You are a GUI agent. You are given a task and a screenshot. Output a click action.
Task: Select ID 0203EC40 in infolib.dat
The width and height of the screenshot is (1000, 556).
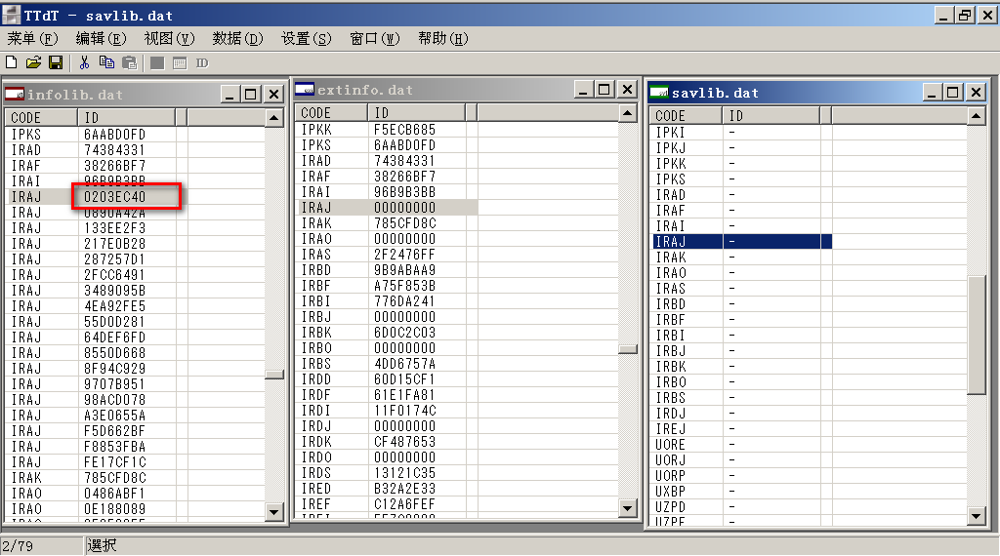click(x=114, y=196)
